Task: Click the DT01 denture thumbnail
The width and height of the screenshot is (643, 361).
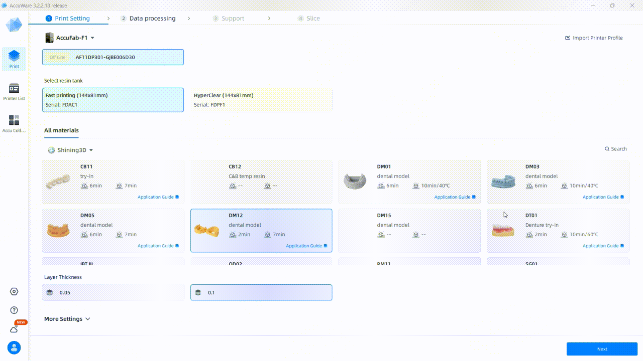Action: click(503, 230)
